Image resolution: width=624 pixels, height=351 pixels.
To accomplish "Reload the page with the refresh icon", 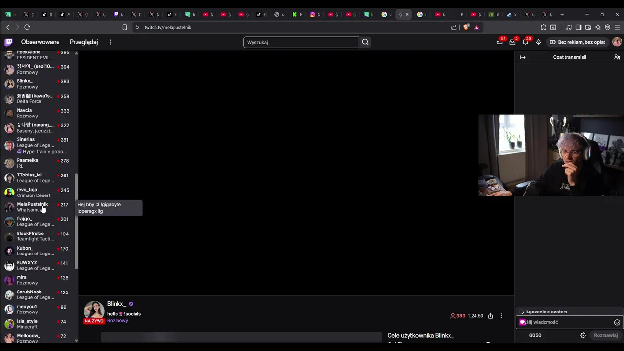I will coord(27,27).
